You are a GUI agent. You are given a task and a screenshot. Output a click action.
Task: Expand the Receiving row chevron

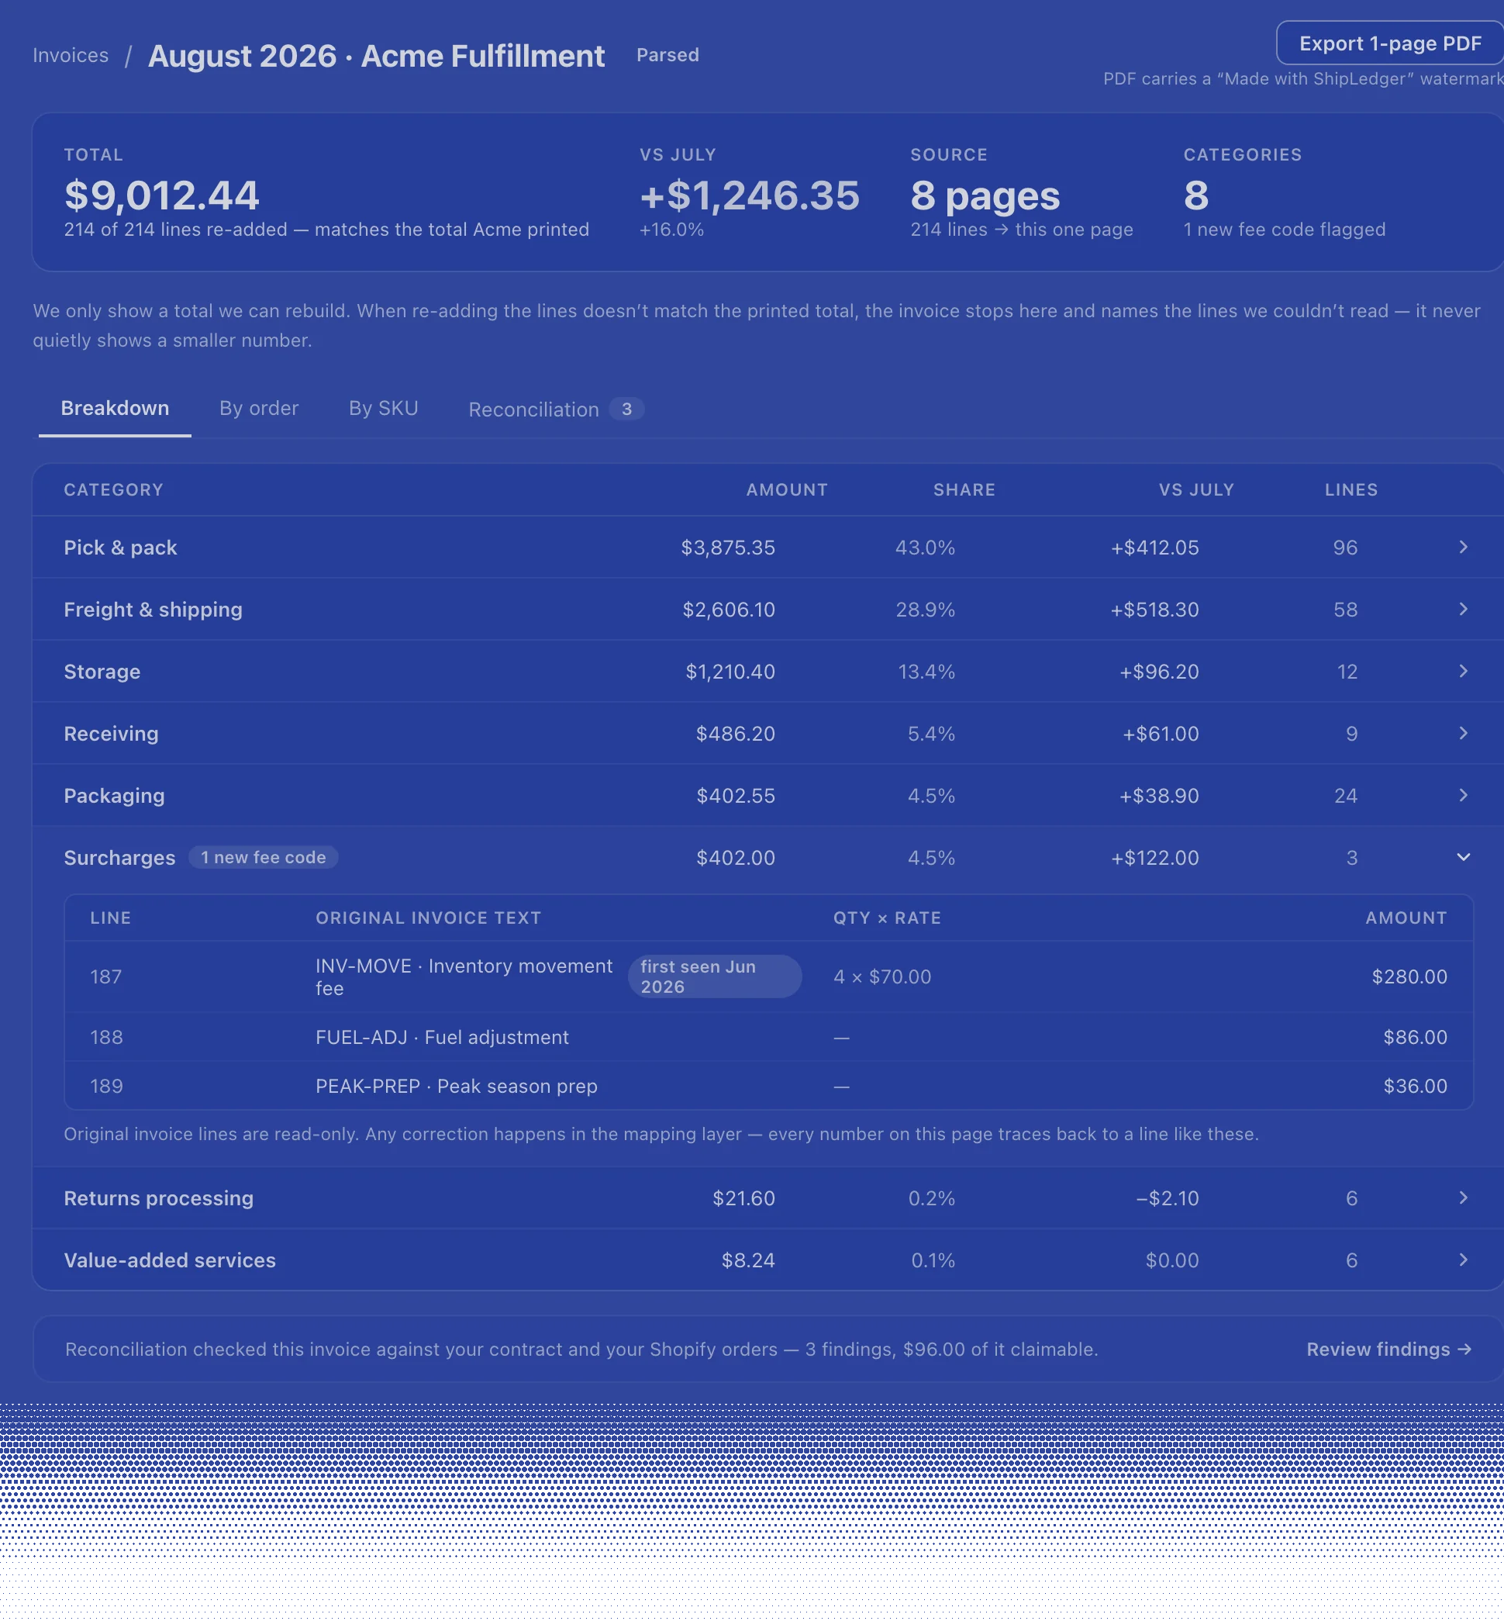pyautogui.click(x=1462, y=733)
